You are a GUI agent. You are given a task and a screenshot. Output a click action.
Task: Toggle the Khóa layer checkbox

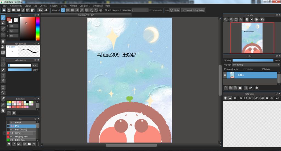click(x=263, y=69)
